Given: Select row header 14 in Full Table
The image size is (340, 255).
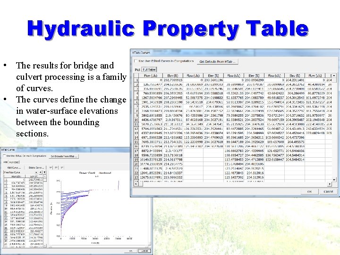Looking at the screenshot, I should pos(136,137).
